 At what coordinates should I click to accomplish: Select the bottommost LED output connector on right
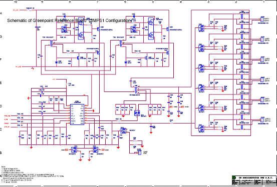262,120
